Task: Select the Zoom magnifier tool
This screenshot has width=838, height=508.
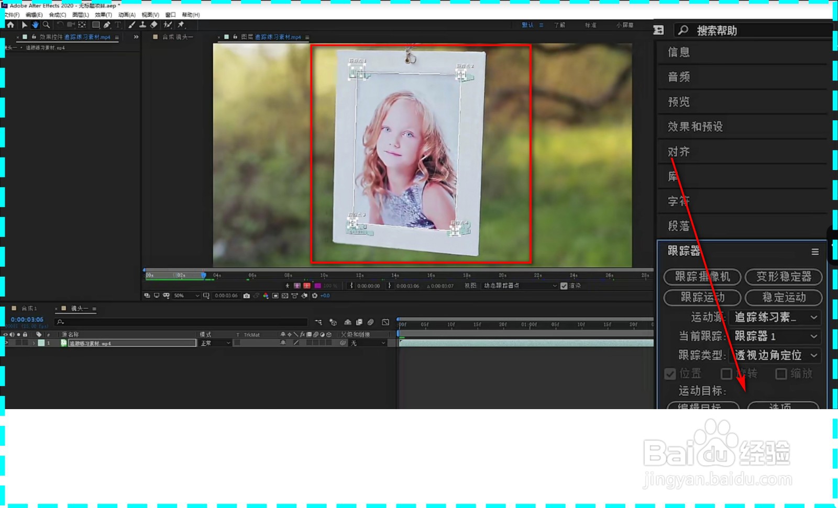Action: tap(46, 25)
